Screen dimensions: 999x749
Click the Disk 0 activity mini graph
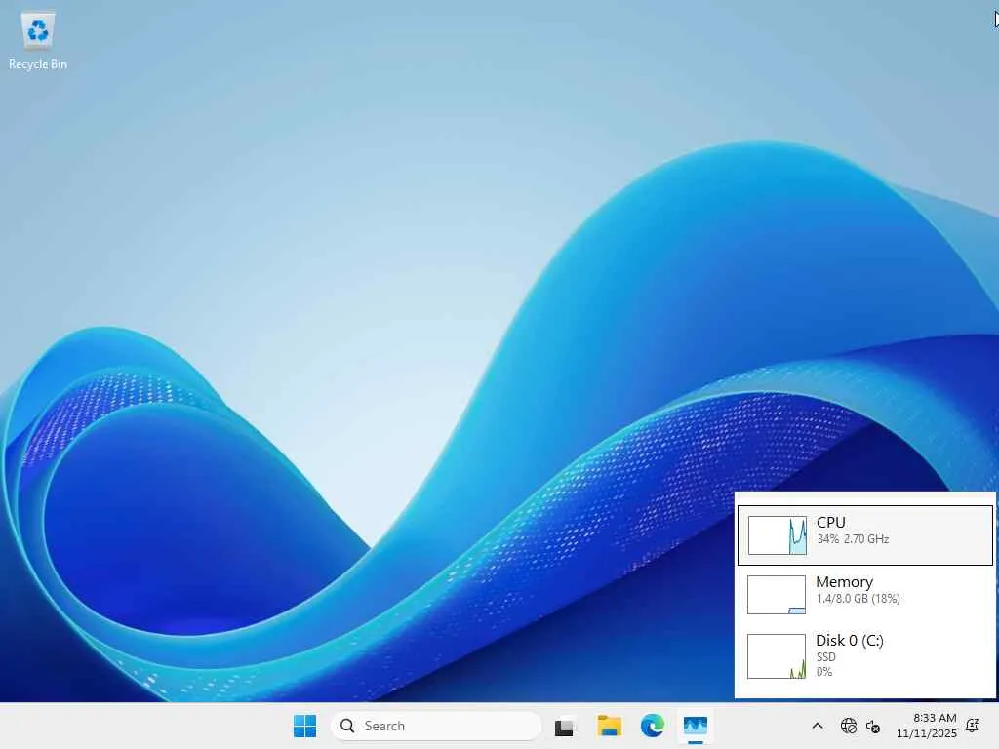776,656
